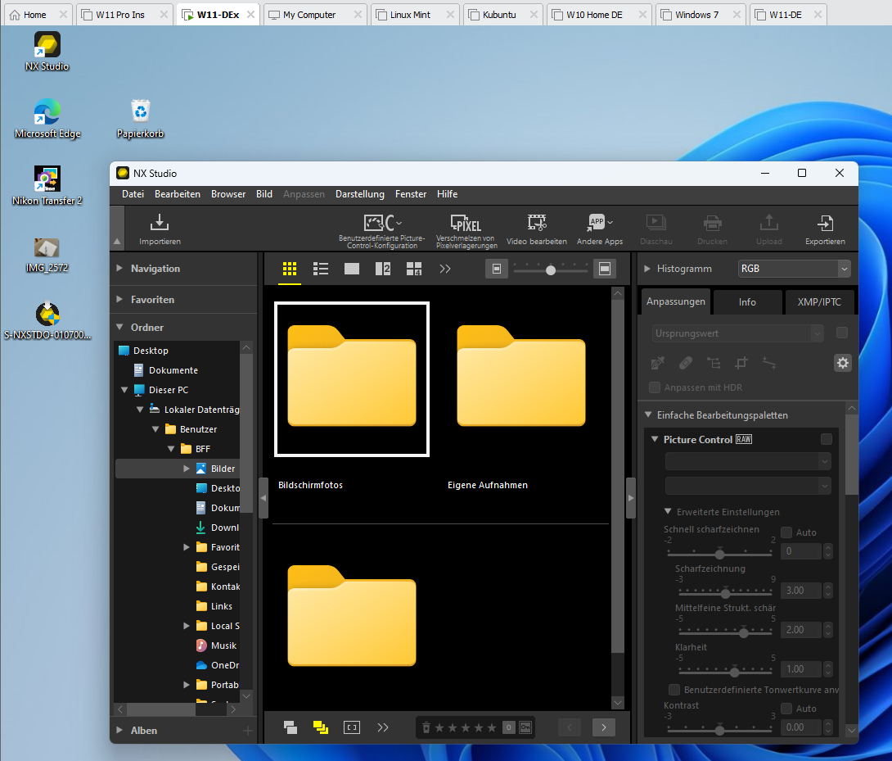This screenshot has width=892, height=761.
Task: Expand the Bilder folder tree node
Action: [x=187, y=469]
